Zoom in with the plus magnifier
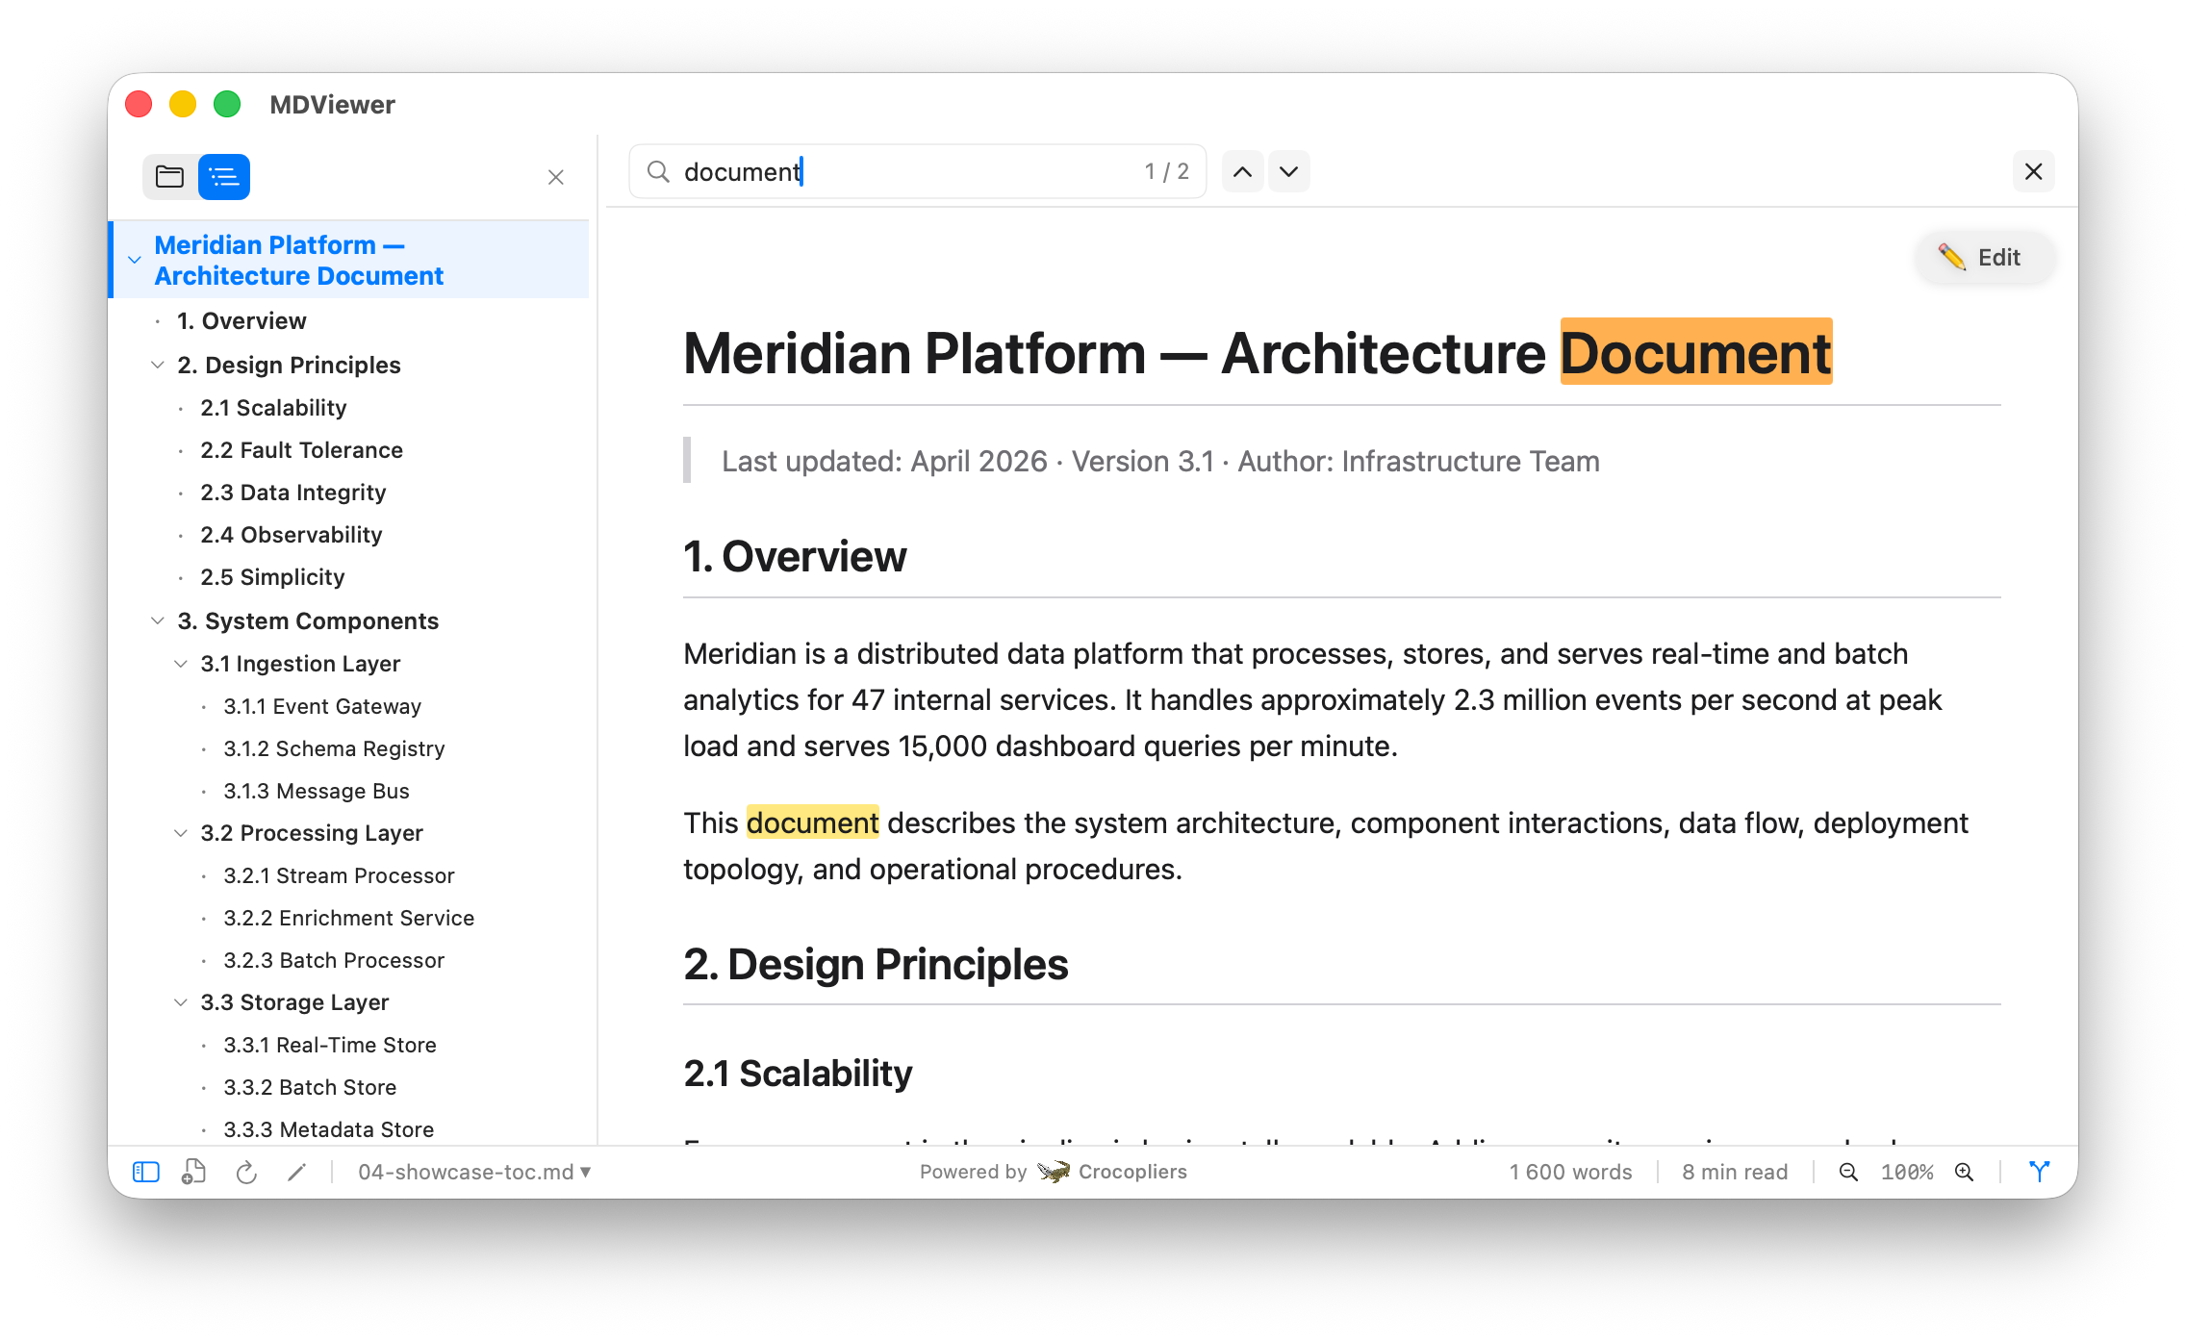 pyautogui.click(x=1965, y=1172)
